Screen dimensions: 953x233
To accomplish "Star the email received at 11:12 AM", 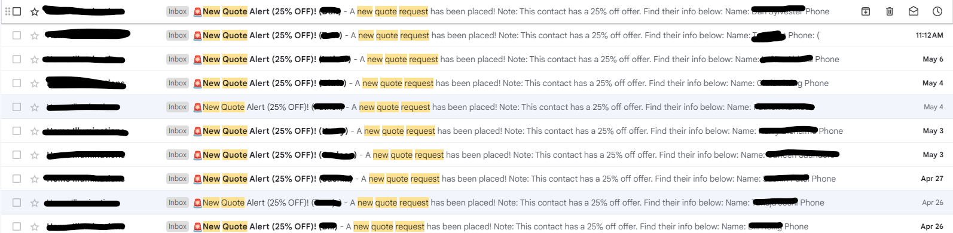I will [x=35, y=35].
